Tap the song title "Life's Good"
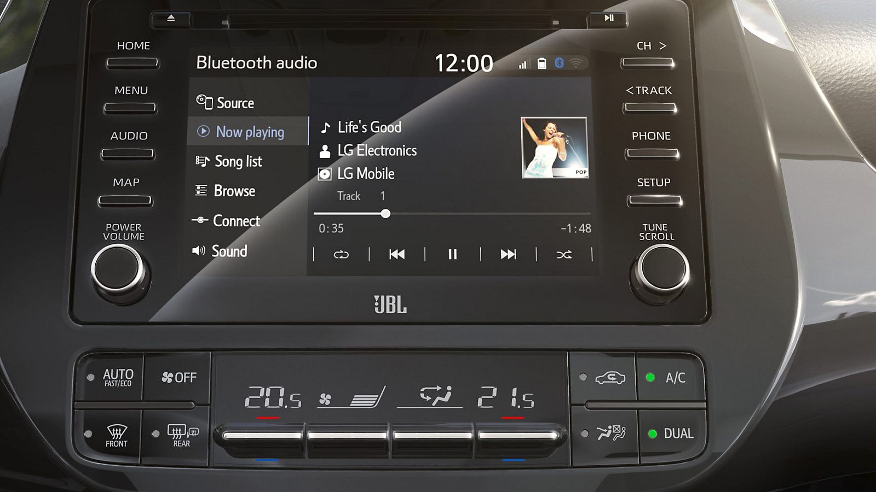 (x=370, y=127)
